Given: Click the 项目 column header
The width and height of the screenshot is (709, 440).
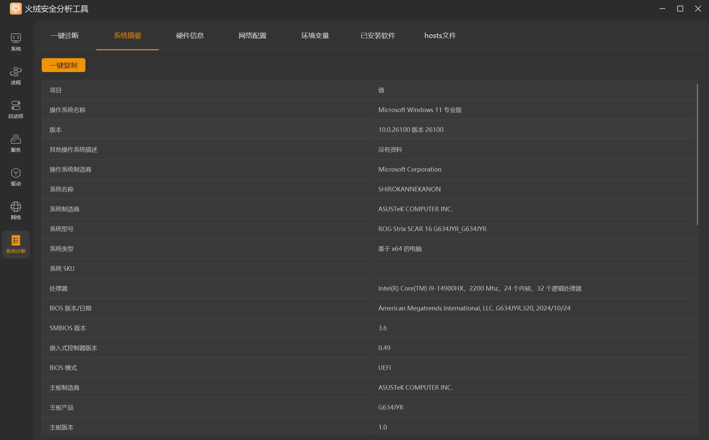Looking at the screenshot, I should (56, 90).
